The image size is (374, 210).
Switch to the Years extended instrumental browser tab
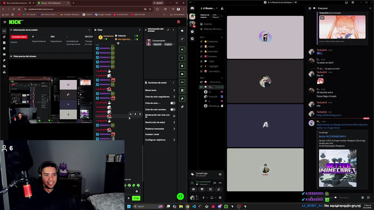pos(18,3)
